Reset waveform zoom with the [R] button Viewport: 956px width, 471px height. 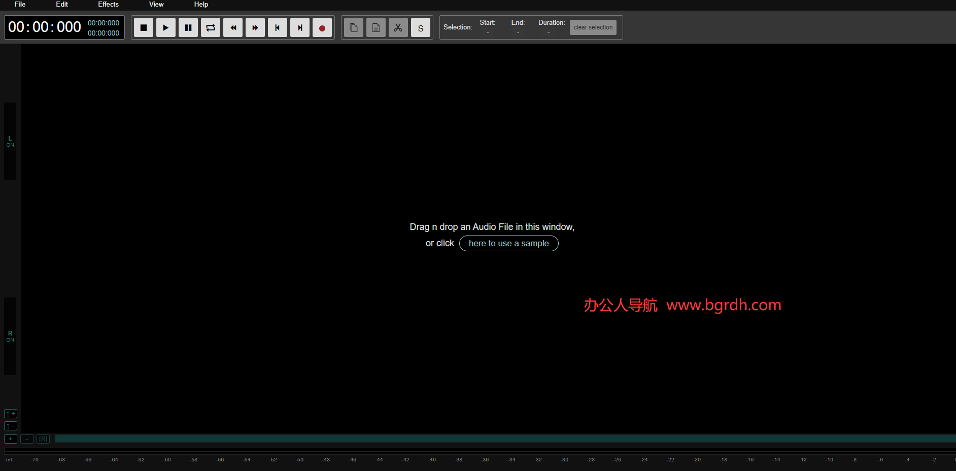[43, 439]
